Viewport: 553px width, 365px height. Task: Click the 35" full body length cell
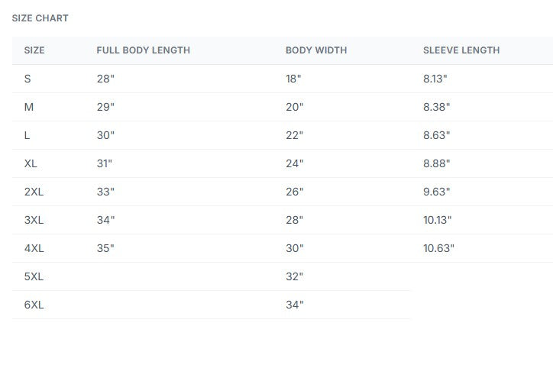pyautogui.click(x=105, y=248)
